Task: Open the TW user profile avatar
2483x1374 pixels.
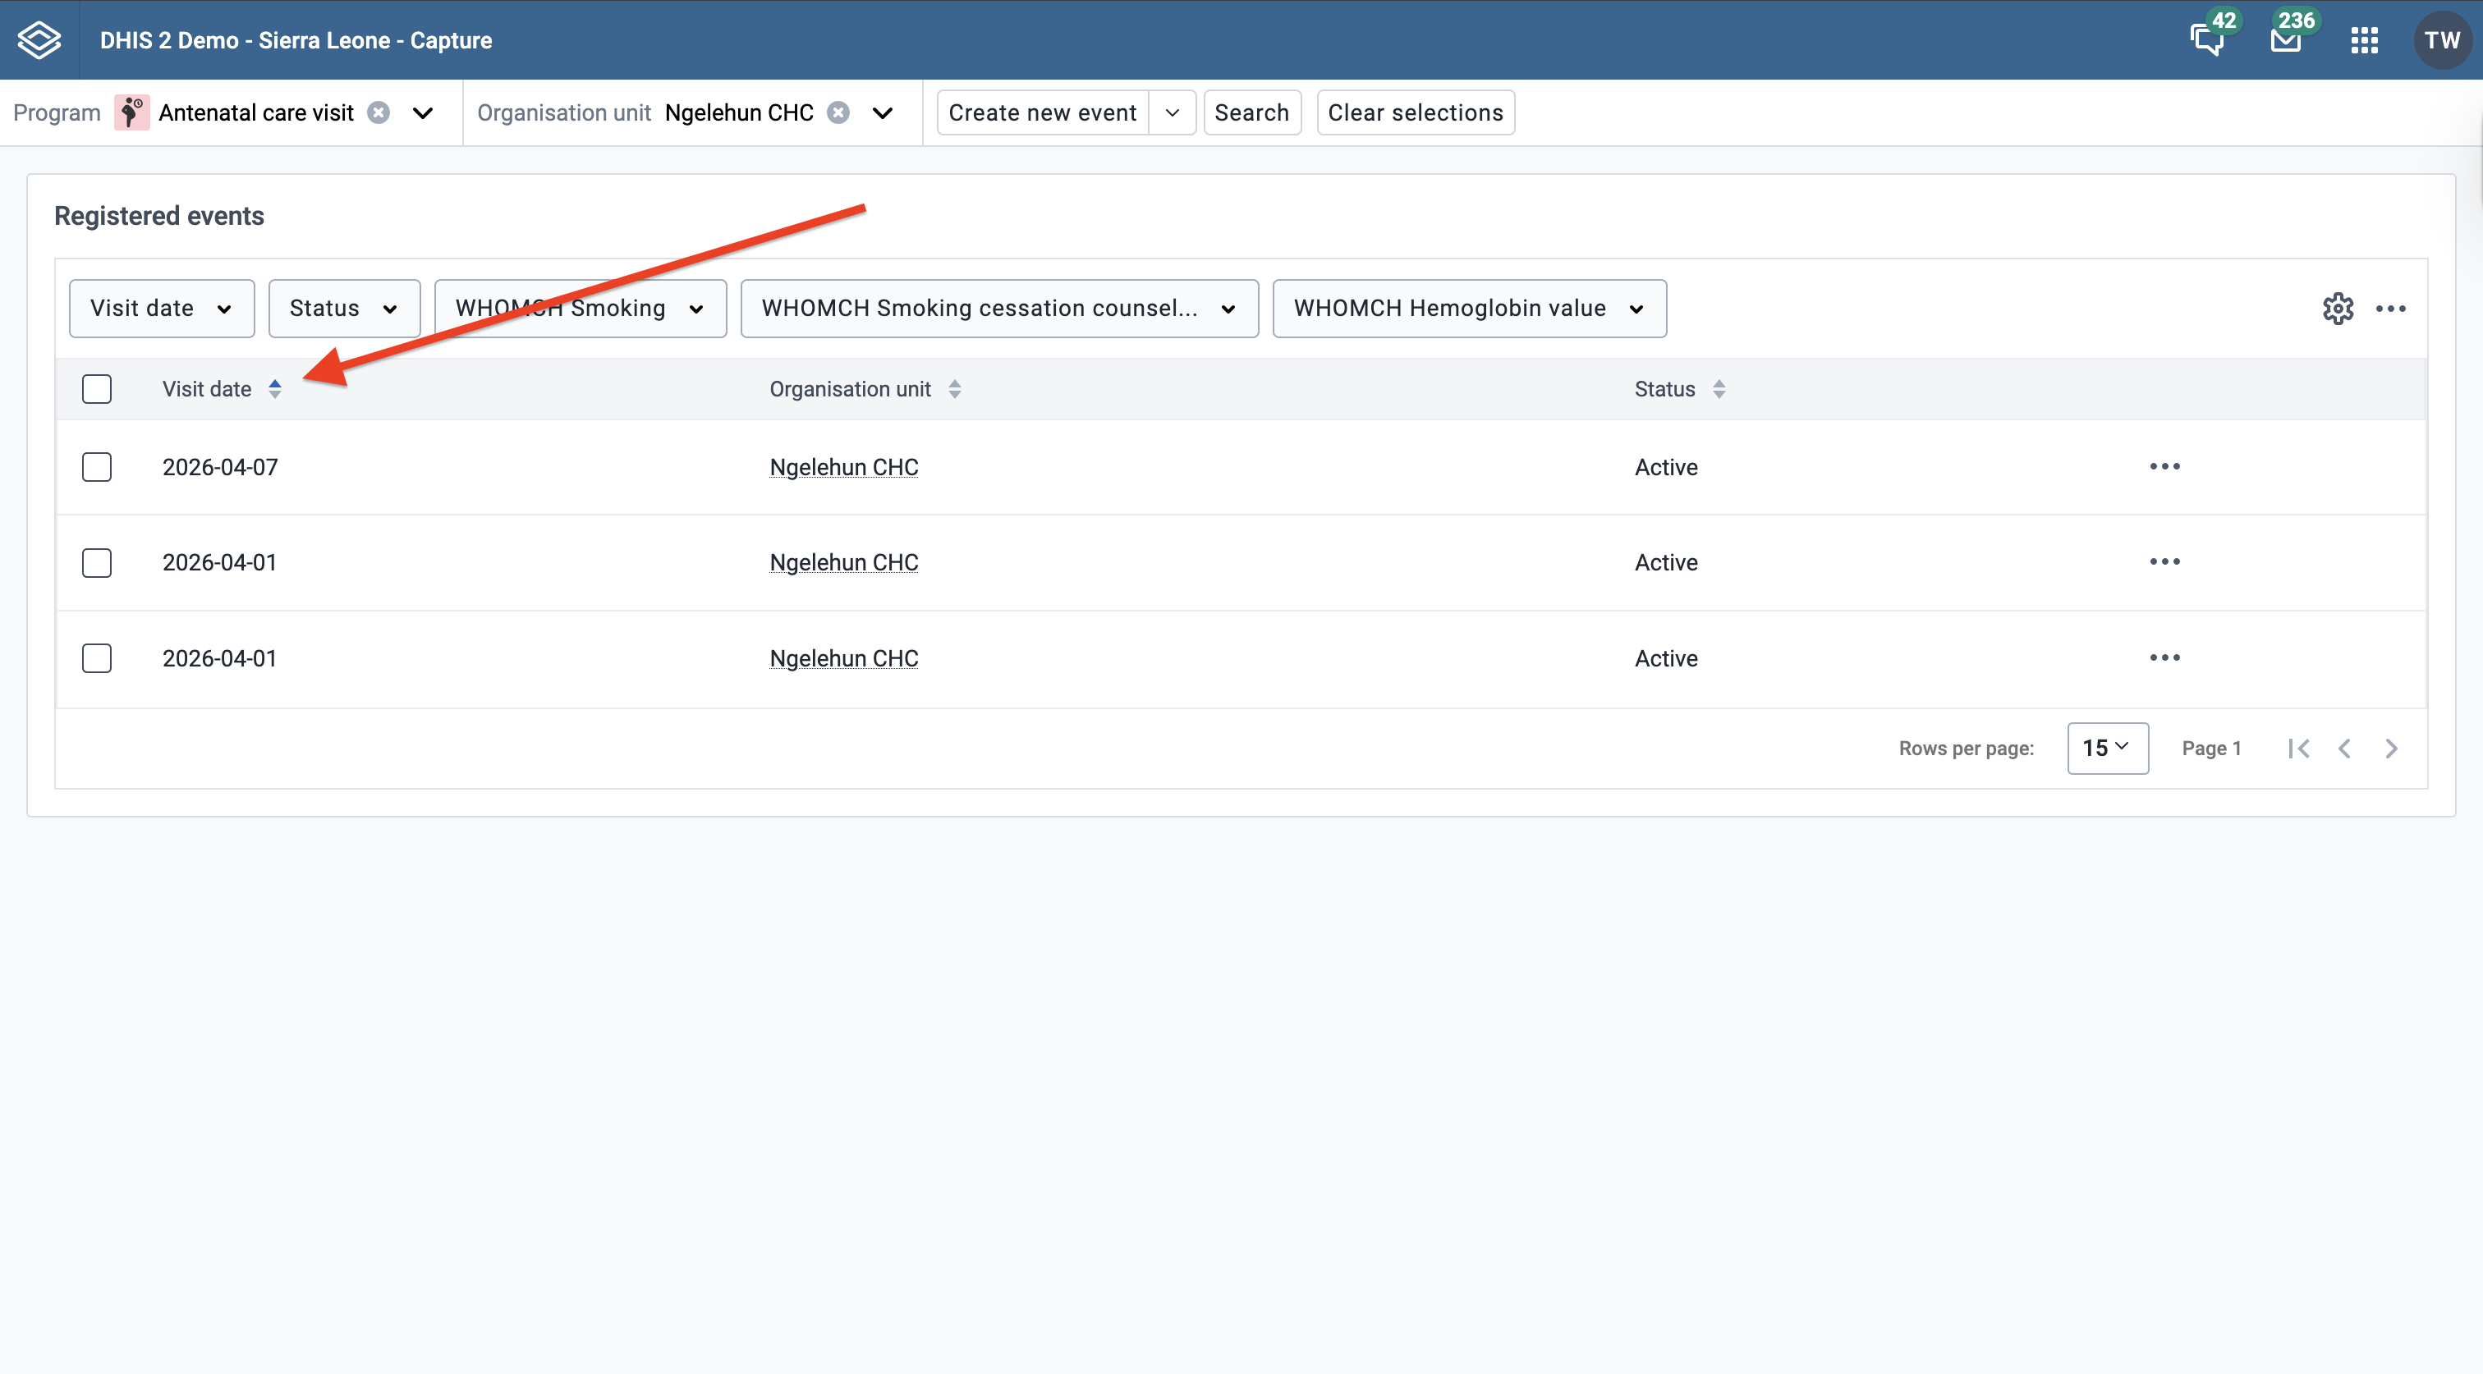Action: (2443, 39)
